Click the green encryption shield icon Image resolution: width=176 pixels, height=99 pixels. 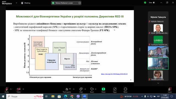click(x=145, y=2)
